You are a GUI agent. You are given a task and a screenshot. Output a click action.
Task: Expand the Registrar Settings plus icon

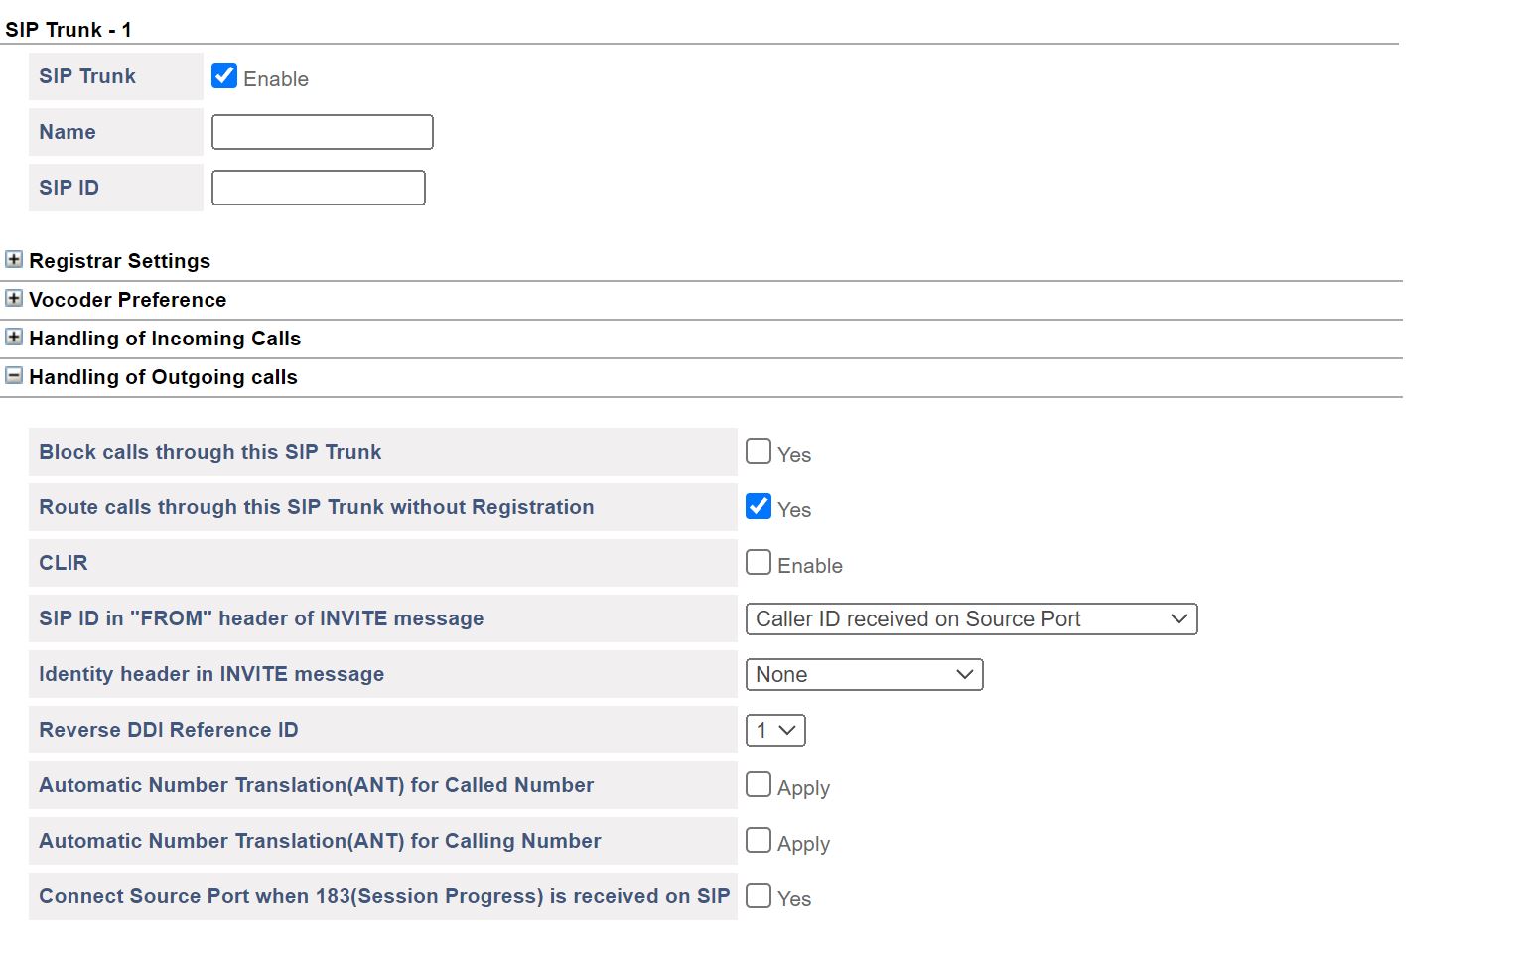tap(14, 260)
